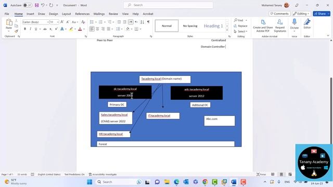
Task: Click Replace in Editing group
Action: pos(240,26)
